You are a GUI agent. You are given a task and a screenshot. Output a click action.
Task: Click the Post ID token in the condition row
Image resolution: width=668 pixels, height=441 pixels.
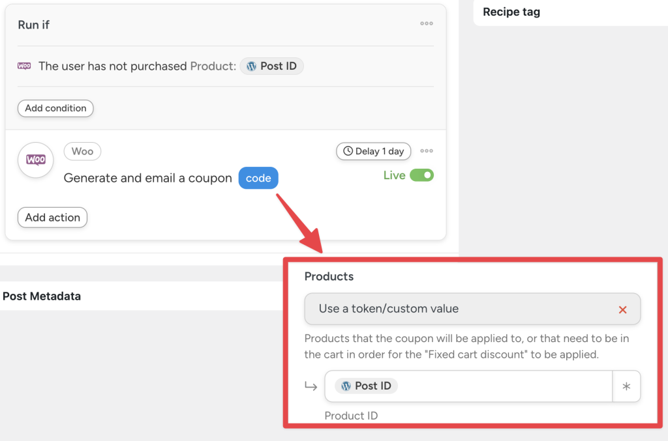[271, 66]
